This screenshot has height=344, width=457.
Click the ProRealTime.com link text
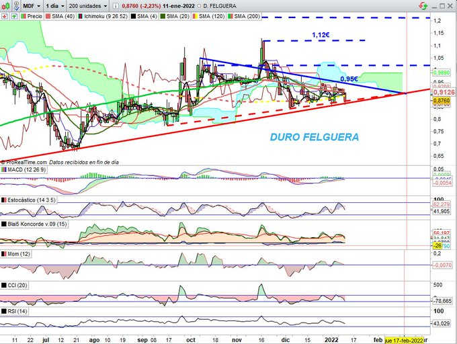26,162
